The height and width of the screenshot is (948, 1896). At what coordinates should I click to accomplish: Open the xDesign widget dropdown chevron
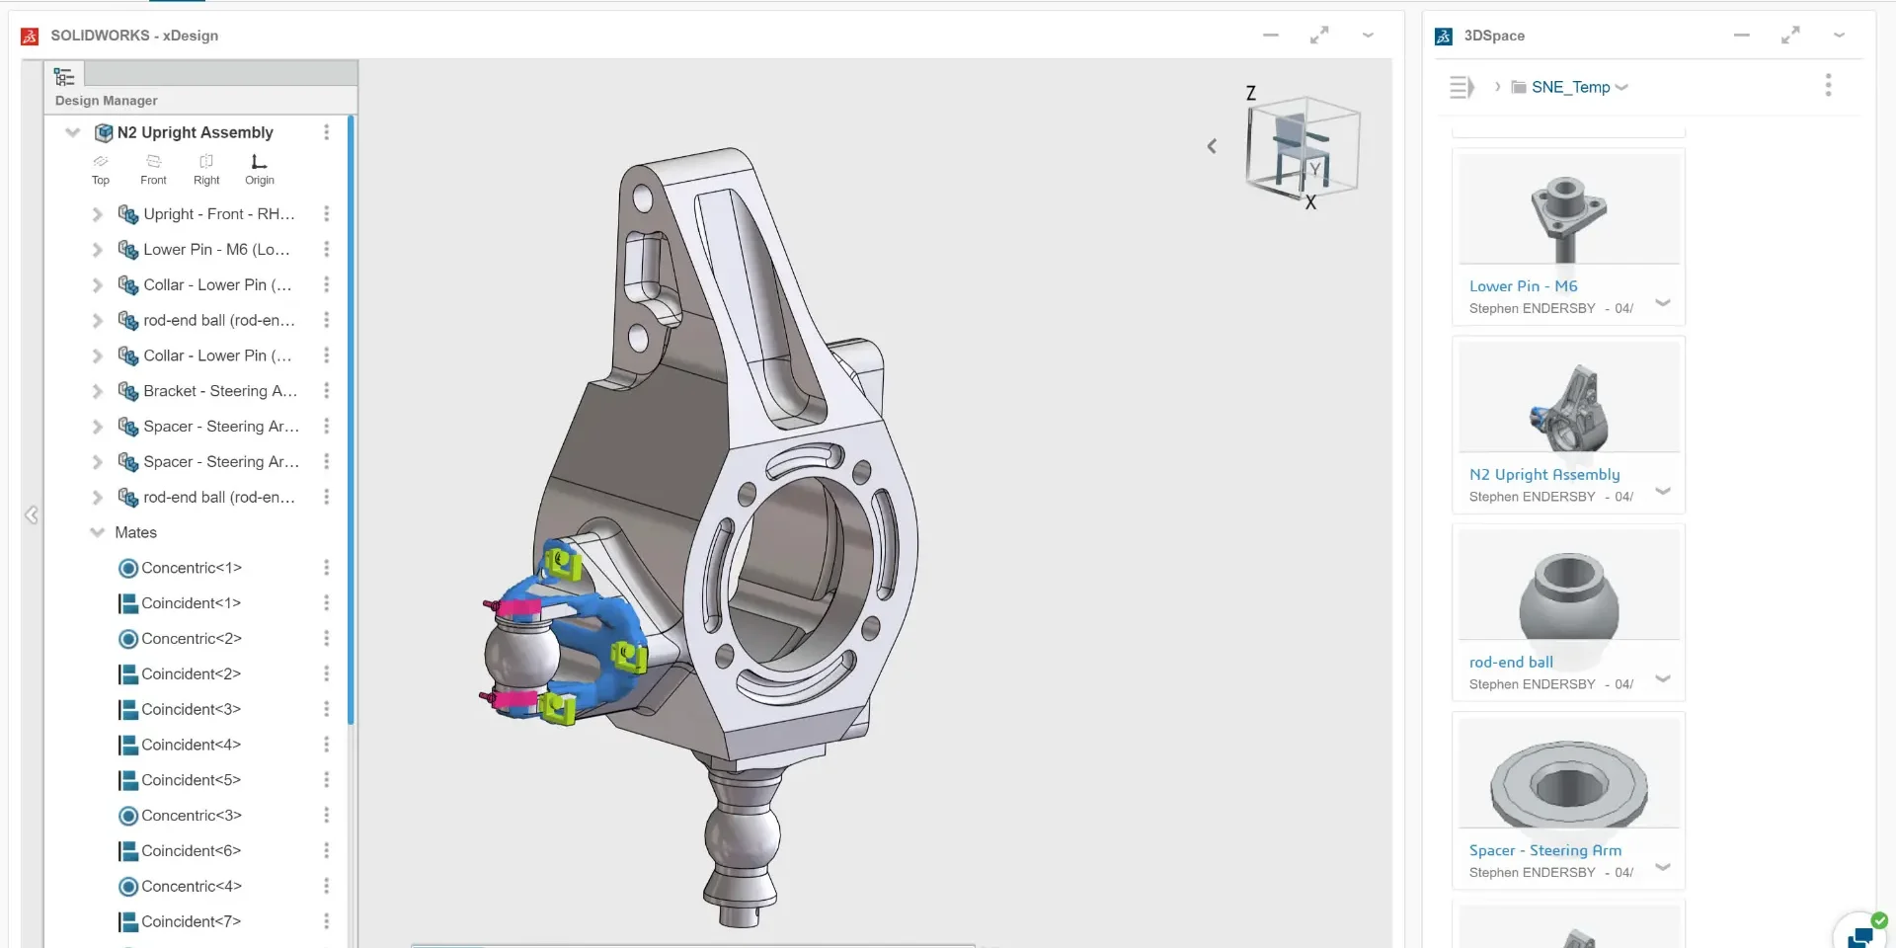[1368, 36]
